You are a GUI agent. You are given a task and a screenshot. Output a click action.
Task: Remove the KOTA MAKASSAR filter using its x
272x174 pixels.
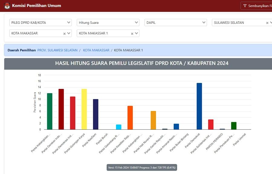tap(64, 33)
